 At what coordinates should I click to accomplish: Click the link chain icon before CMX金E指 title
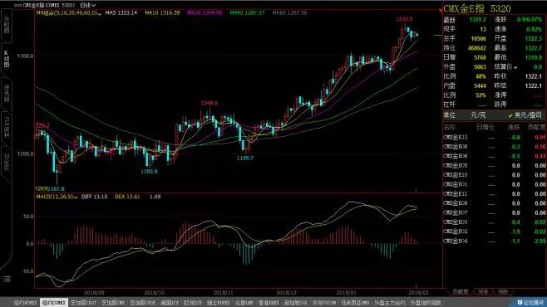click(x=17, y=5)
